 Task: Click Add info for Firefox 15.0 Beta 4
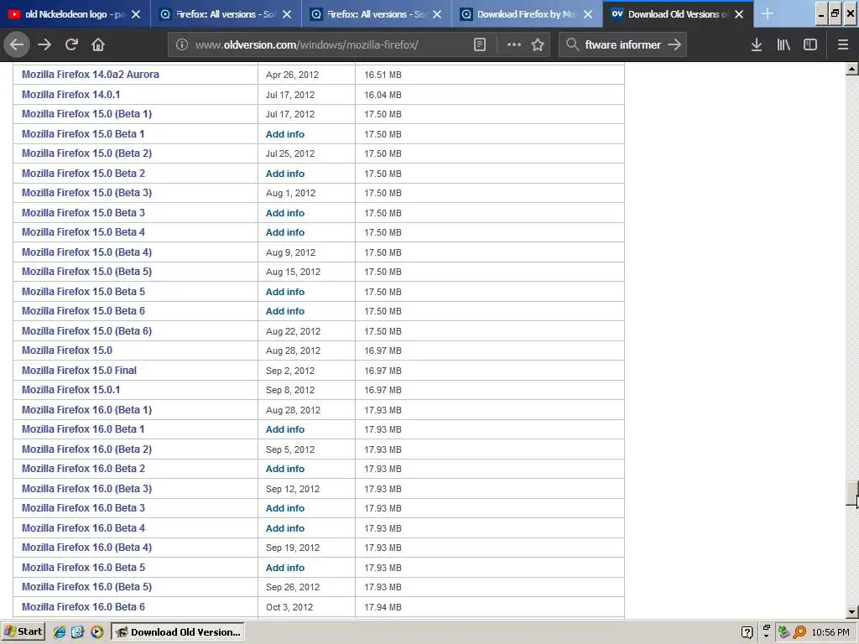tap(285, 232)
